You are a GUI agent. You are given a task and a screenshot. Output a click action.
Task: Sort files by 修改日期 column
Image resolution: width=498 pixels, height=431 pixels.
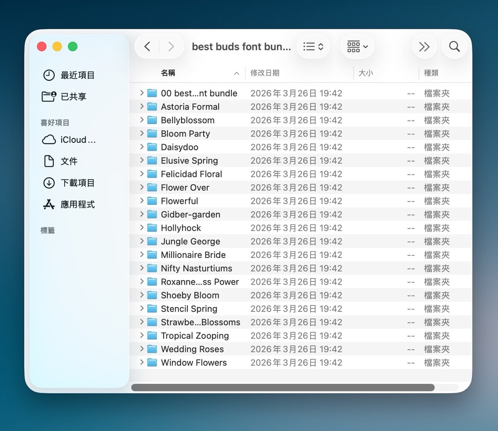[265, 73]
